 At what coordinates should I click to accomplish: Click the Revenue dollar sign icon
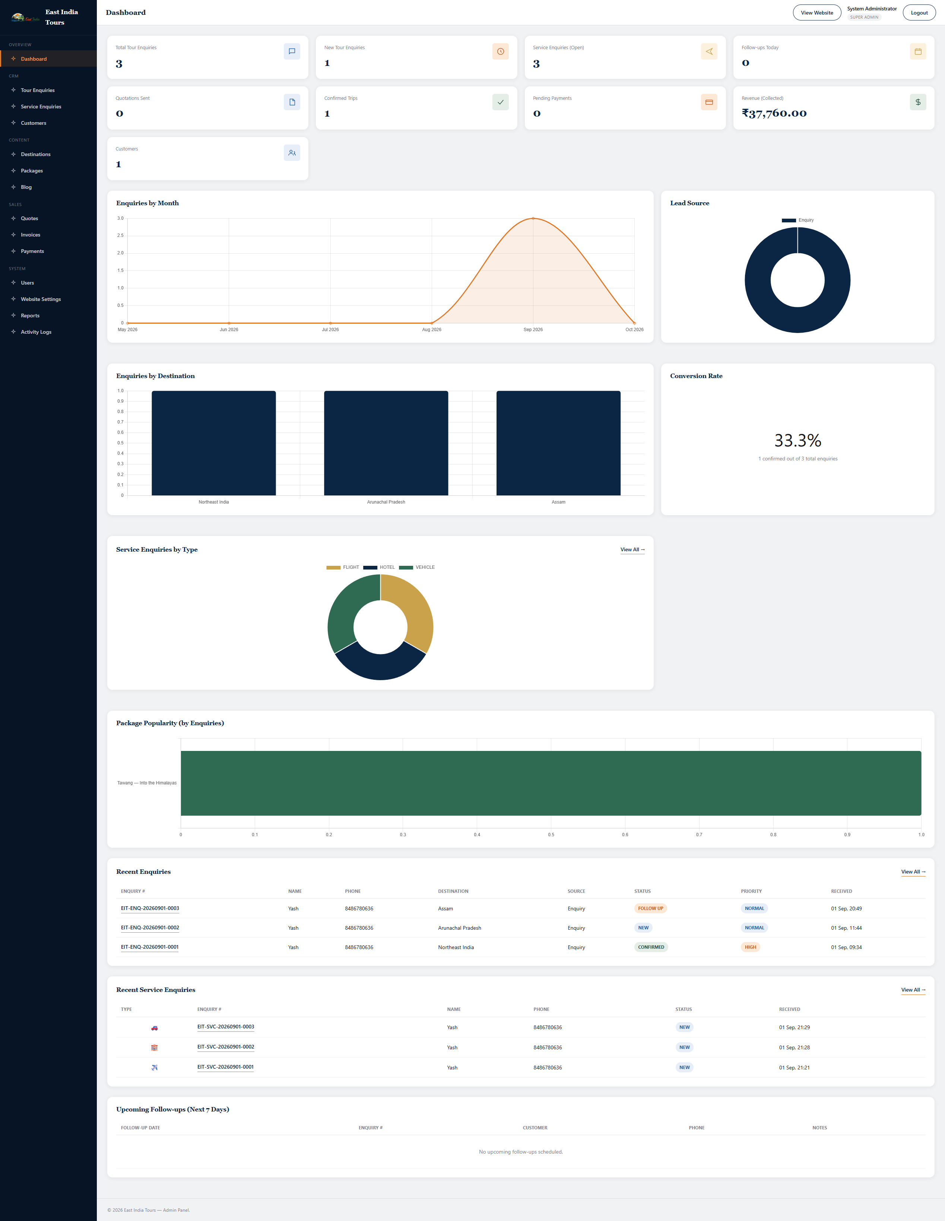tap(917, 102)
